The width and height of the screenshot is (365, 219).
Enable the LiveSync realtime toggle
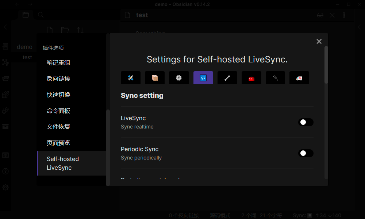(x=306, y=122)
